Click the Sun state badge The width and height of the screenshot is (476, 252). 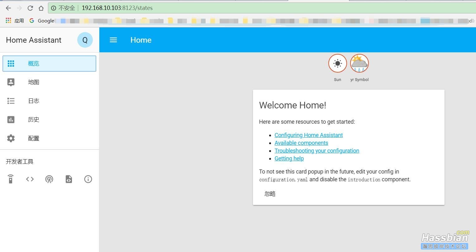tap(337, 63)
